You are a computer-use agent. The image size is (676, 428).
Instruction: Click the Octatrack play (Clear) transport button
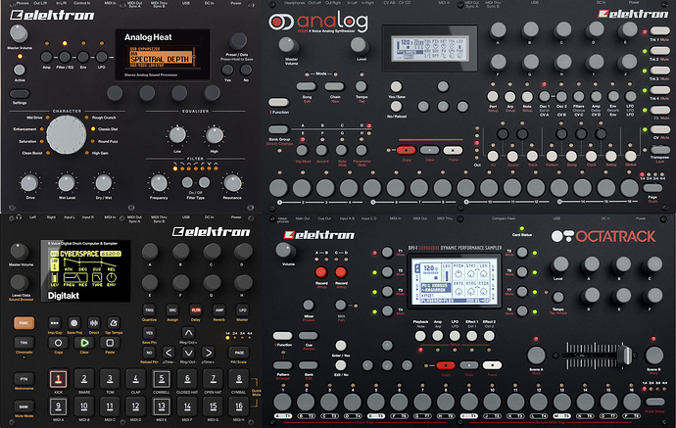(468, 365)
